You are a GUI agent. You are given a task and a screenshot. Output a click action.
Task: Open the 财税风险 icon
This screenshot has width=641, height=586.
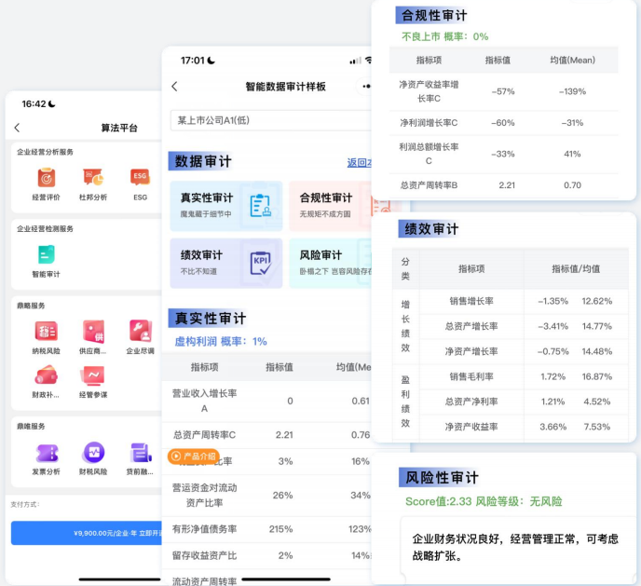tap(92, 453)
